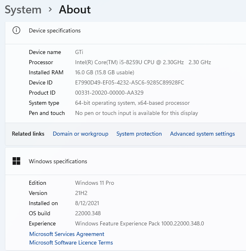The height and width of the screenshot is (251, 246).
Task: Select the installed on date 8/12/2021
Action: [x=87, y=203]
